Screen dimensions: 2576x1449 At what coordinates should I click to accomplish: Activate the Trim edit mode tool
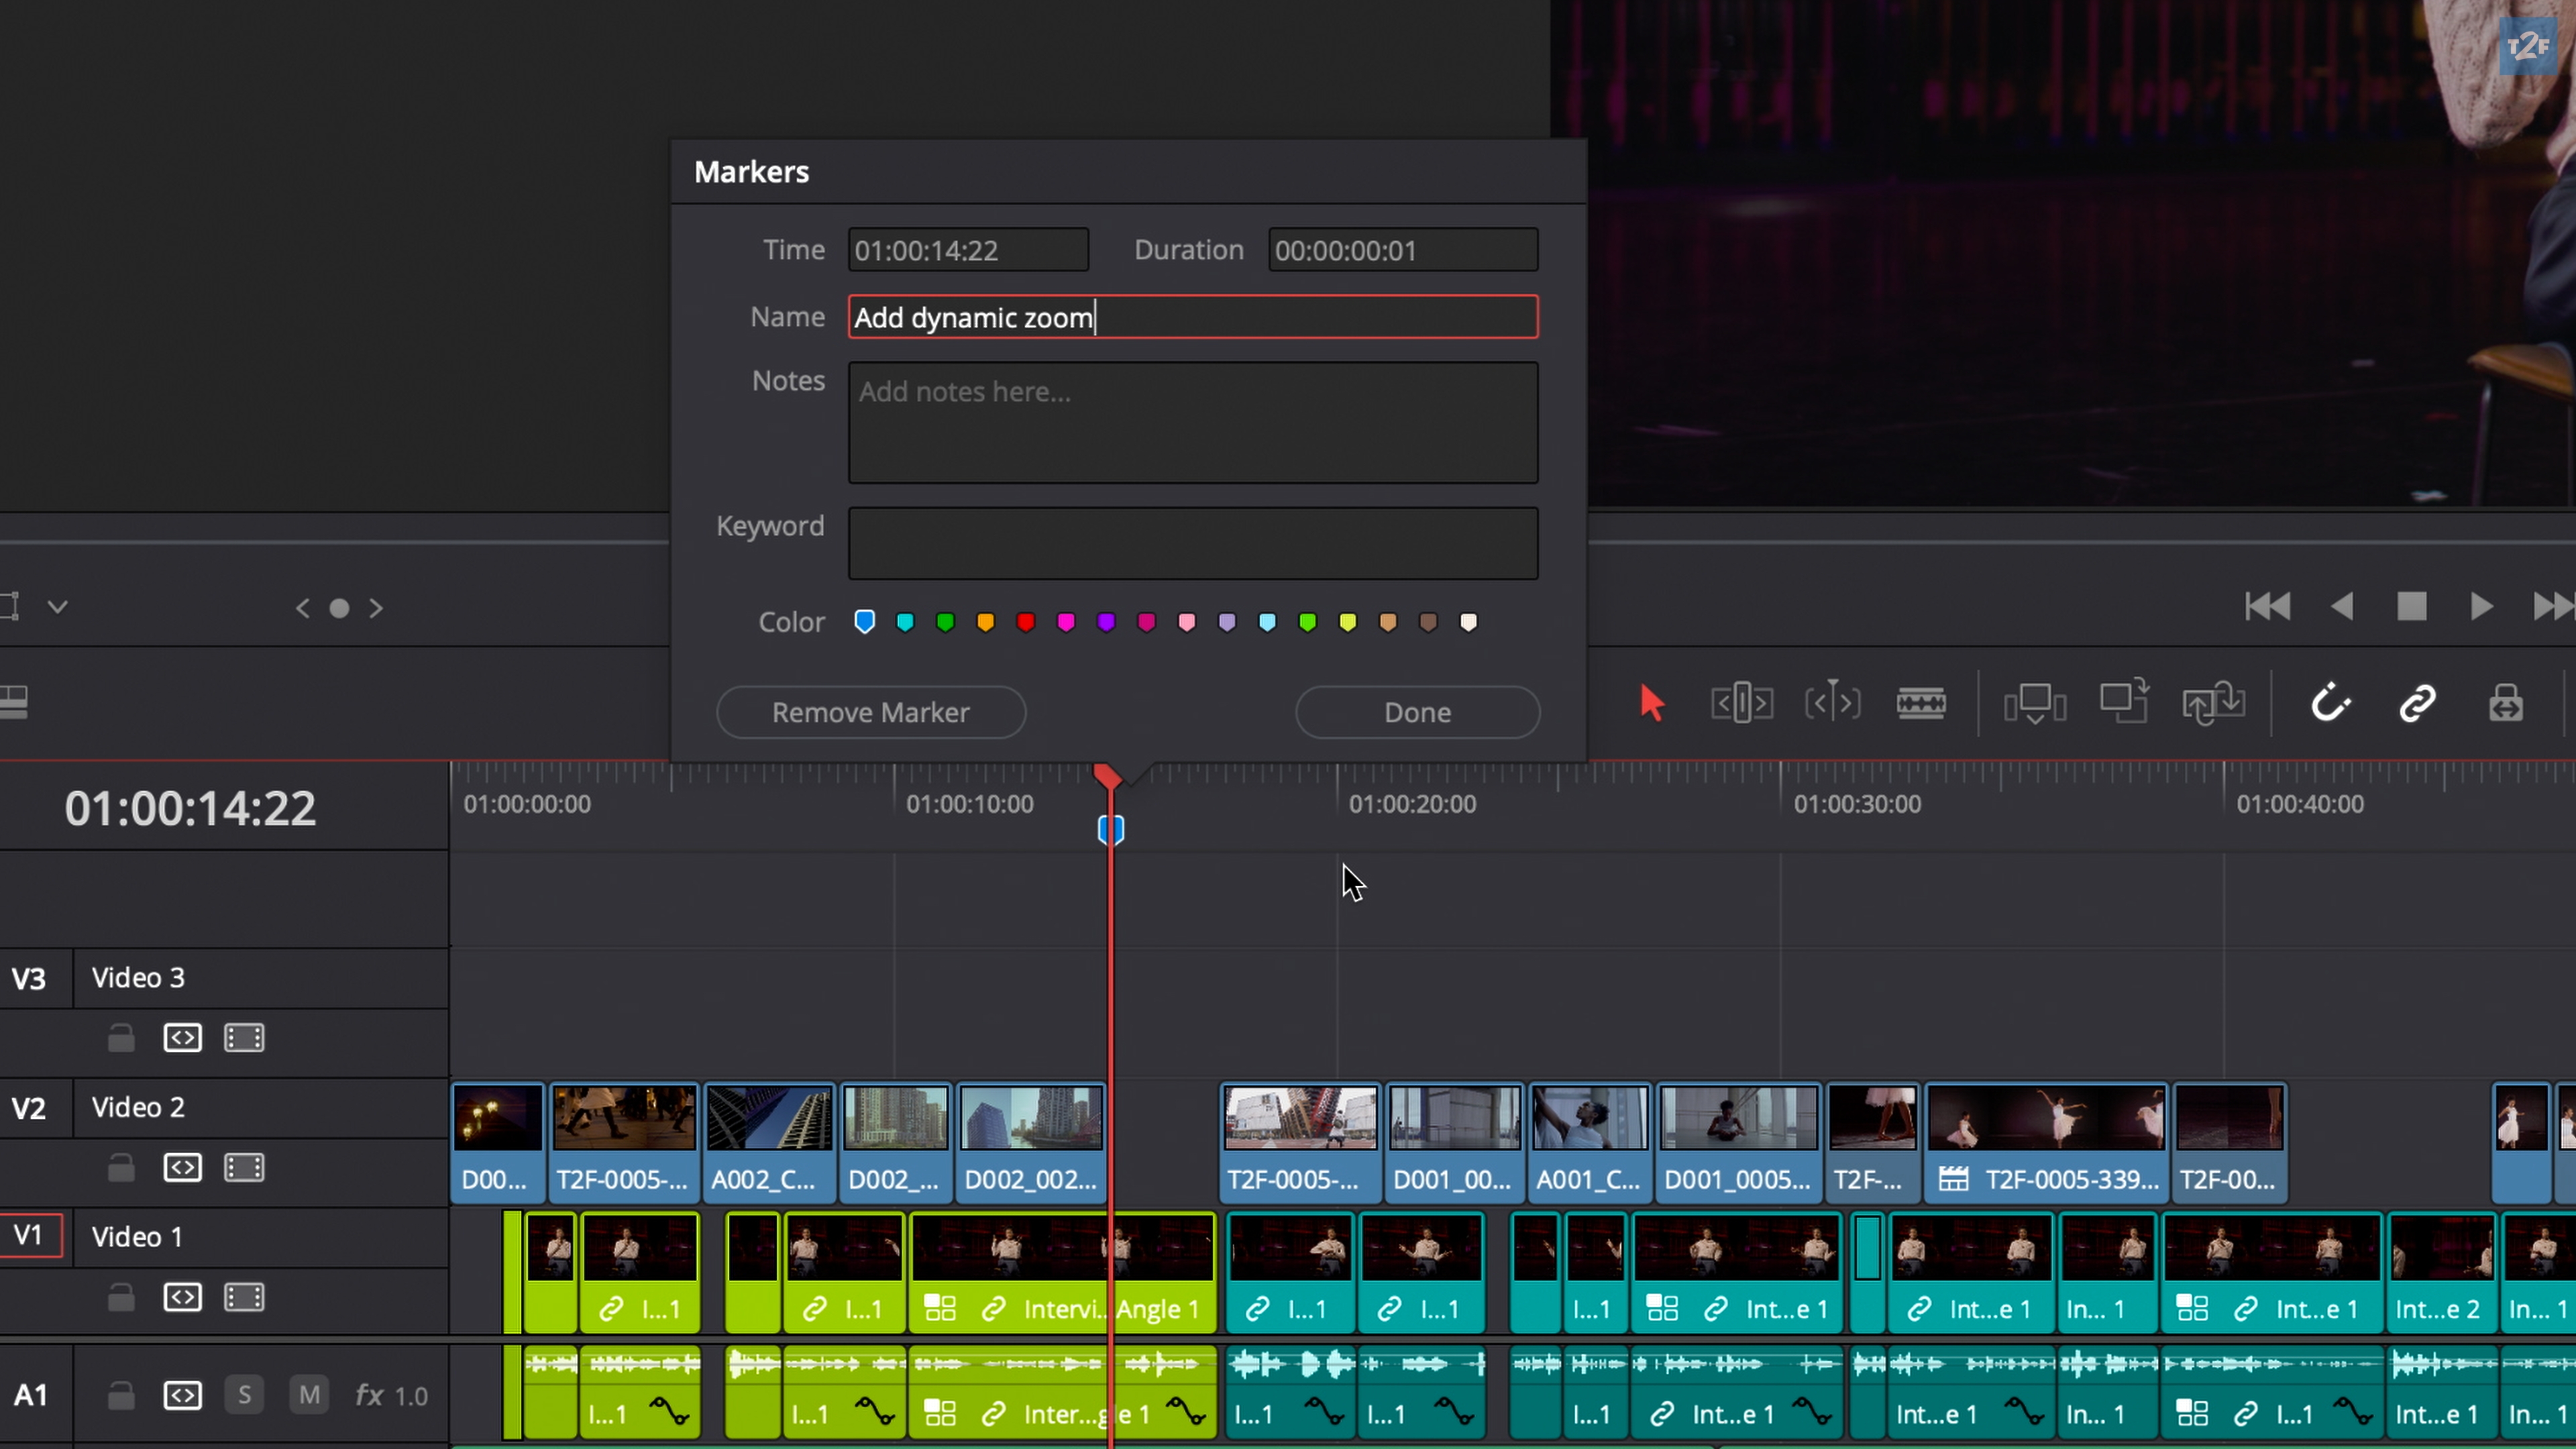(x=1741, y=703)
